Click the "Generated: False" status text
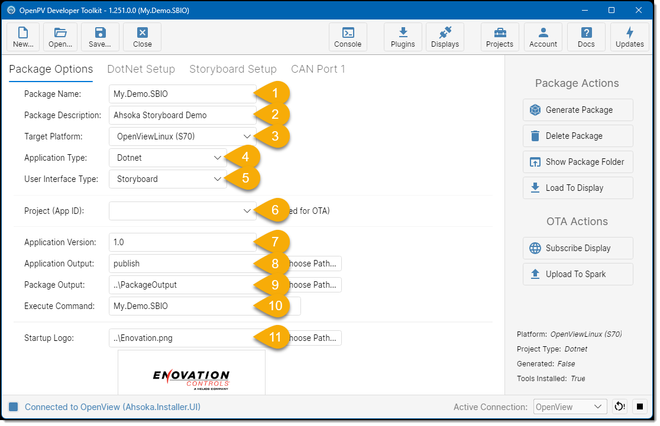660x426 pixels. coord(546,364)
